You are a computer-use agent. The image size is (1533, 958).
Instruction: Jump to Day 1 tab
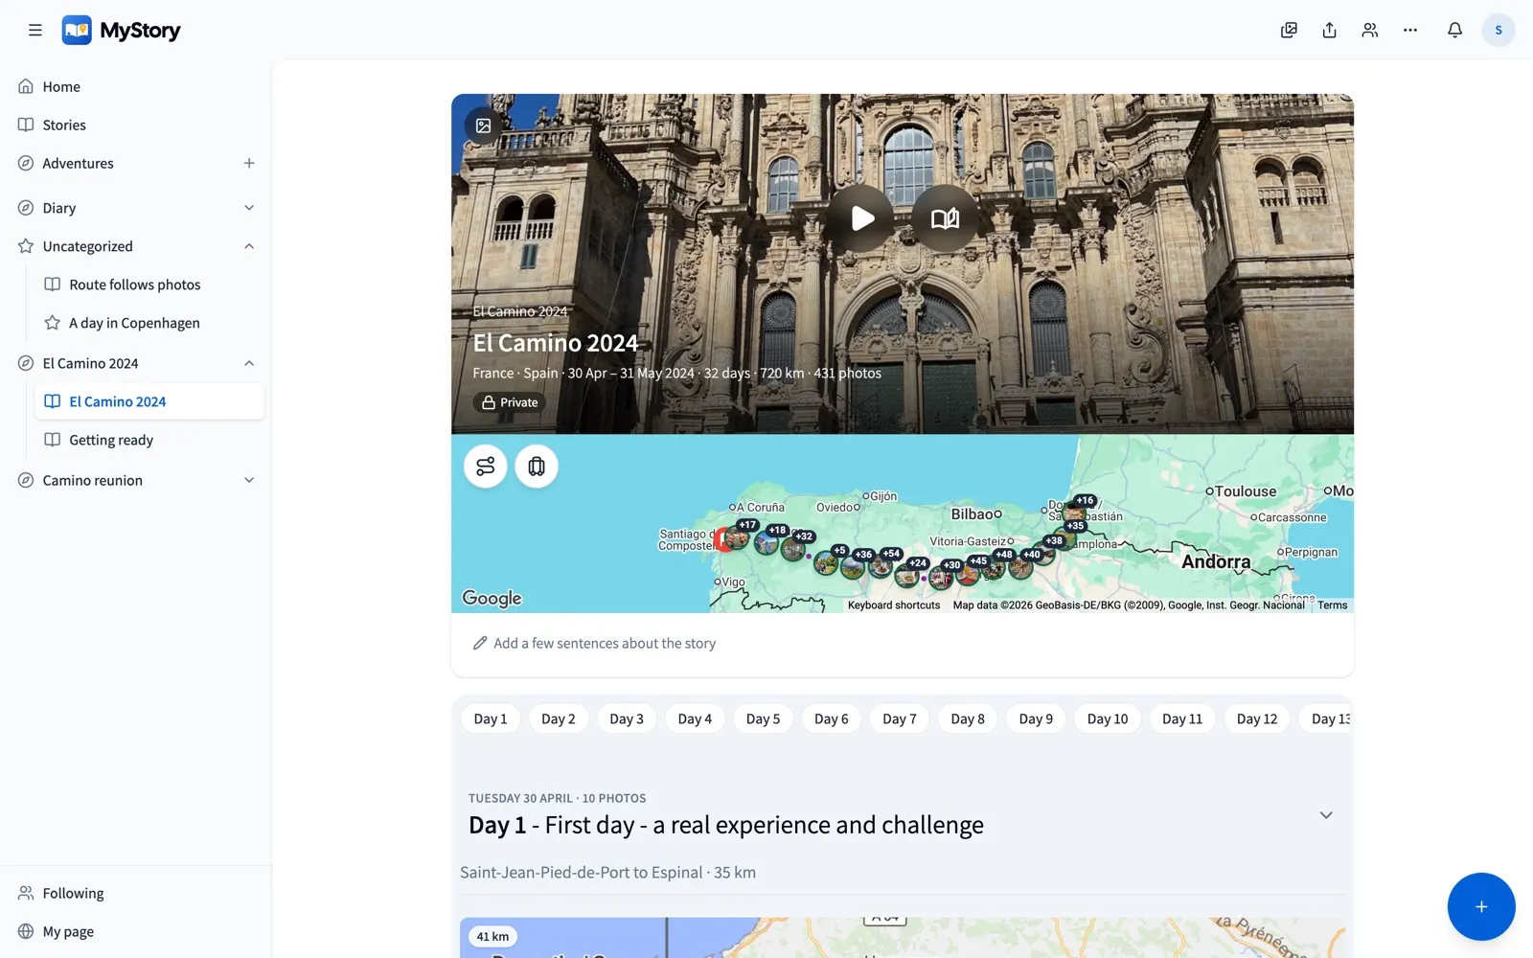[491, 718]
